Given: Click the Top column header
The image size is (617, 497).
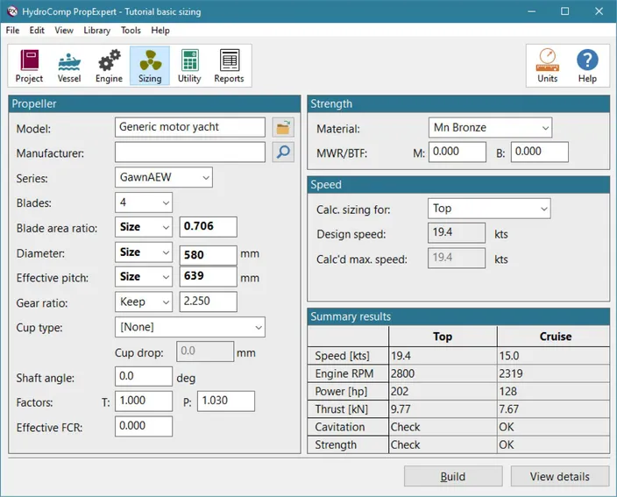Looking at the screenshot, I should click(x=443, y=337).
